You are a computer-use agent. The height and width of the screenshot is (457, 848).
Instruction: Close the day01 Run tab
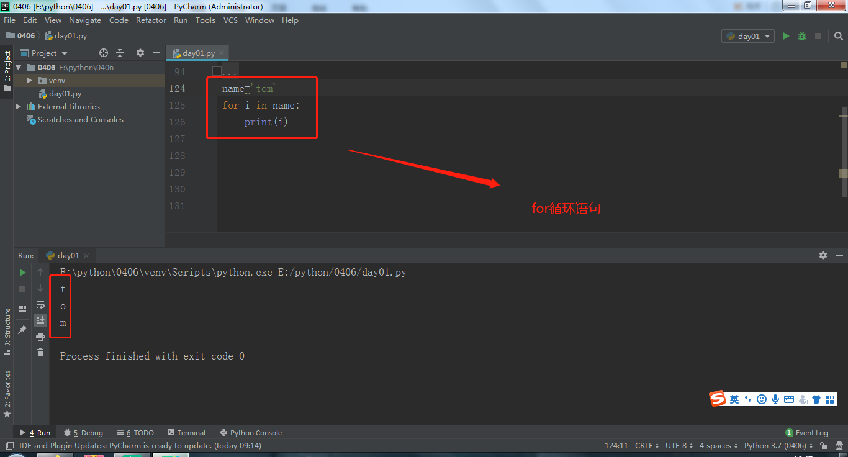click(86, 256)
